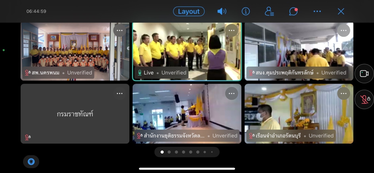Tap muted mic icon on สนง.คุมประพฤติกันทรลักษ์ label

(x=251, y=73)
